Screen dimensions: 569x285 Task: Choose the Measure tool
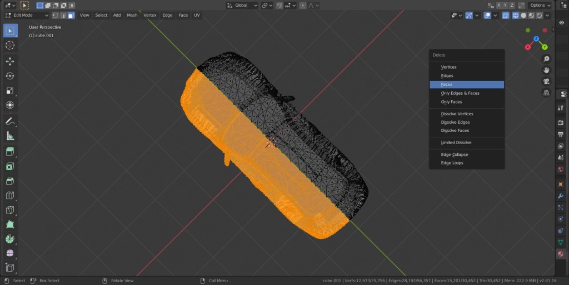[x=10, y=136]
